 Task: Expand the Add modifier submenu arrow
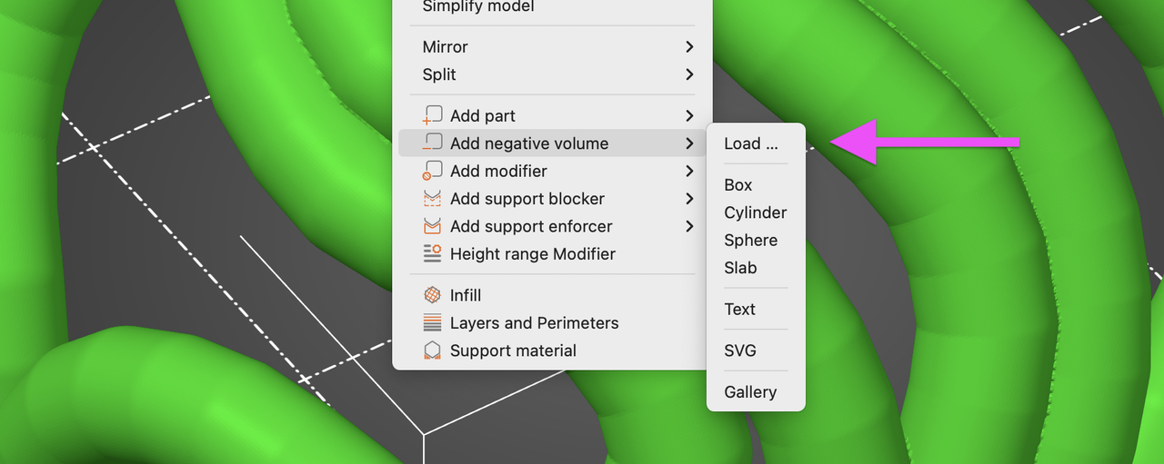689,171
